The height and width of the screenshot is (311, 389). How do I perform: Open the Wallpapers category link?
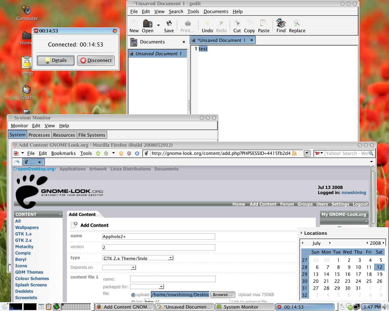click(x=27, y=227)
